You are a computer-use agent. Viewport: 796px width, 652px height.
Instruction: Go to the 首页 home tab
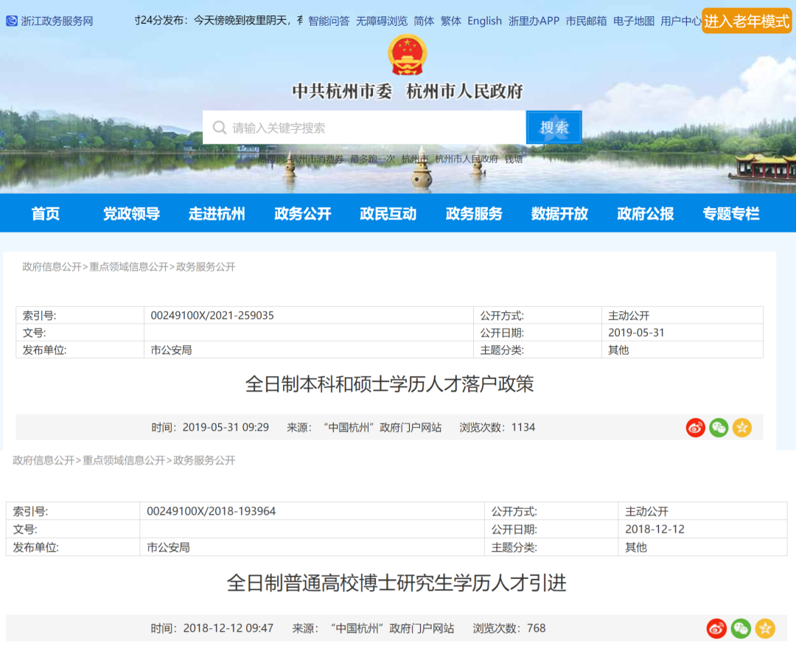[x=46, y=214]
